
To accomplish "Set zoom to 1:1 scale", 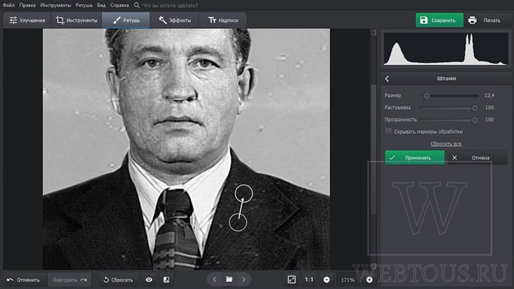I will click(x=309, y=279).
